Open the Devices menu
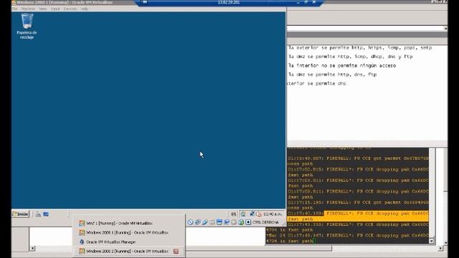459x258 pixels. [70, 9]
